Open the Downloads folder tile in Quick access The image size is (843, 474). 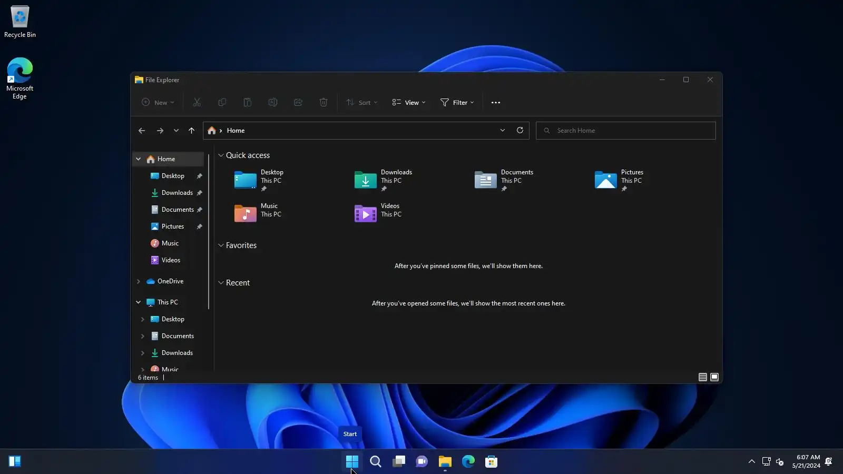point(384,180)
